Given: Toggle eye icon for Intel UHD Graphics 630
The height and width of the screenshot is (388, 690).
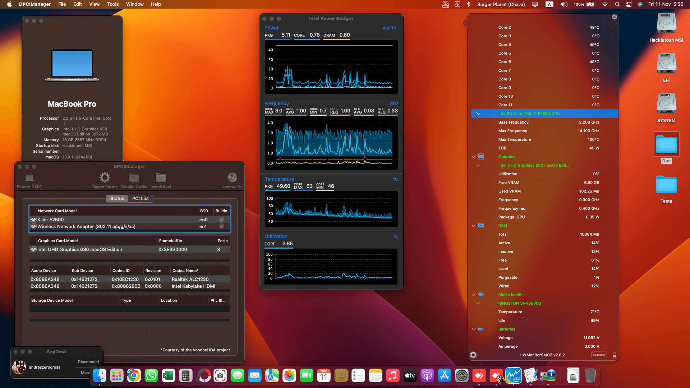Looking at the screenshot, I should (33, 249).
